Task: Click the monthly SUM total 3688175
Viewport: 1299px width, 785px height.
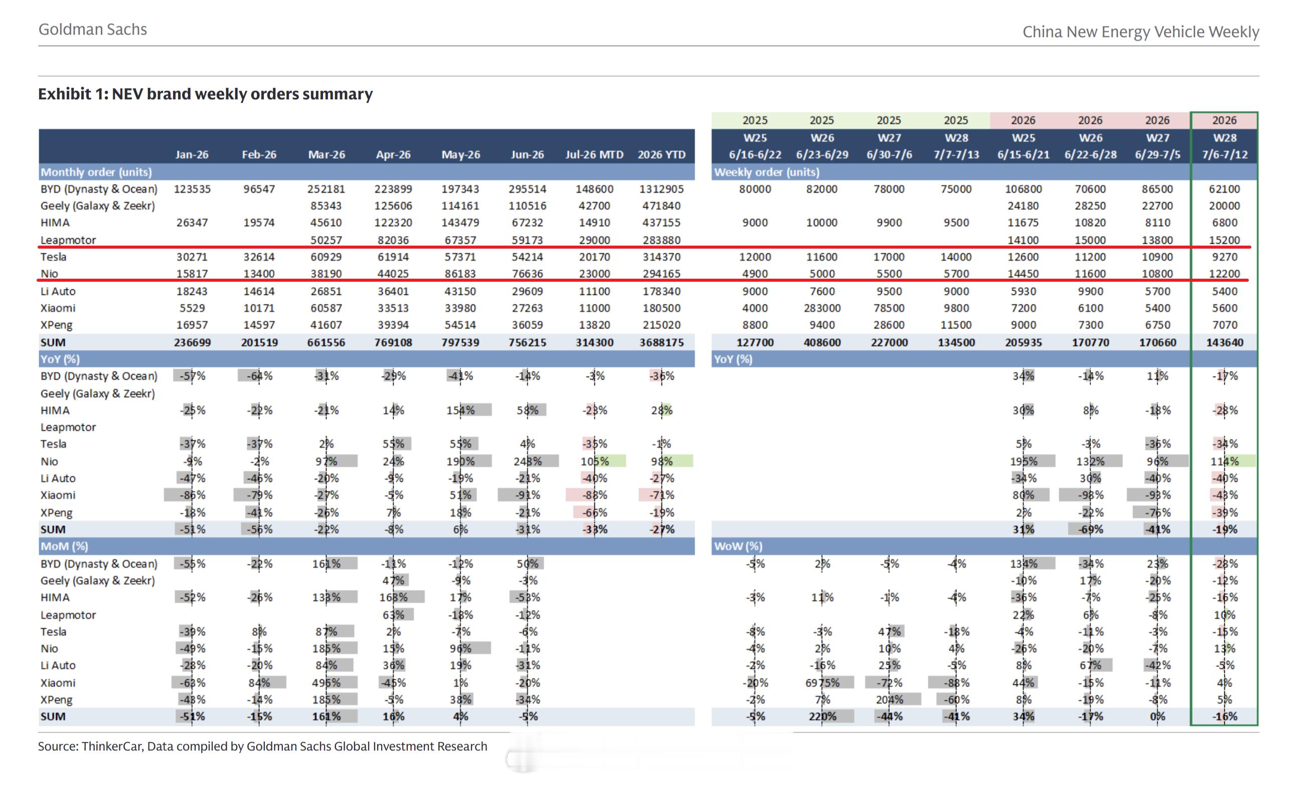Action: (662, 342)
